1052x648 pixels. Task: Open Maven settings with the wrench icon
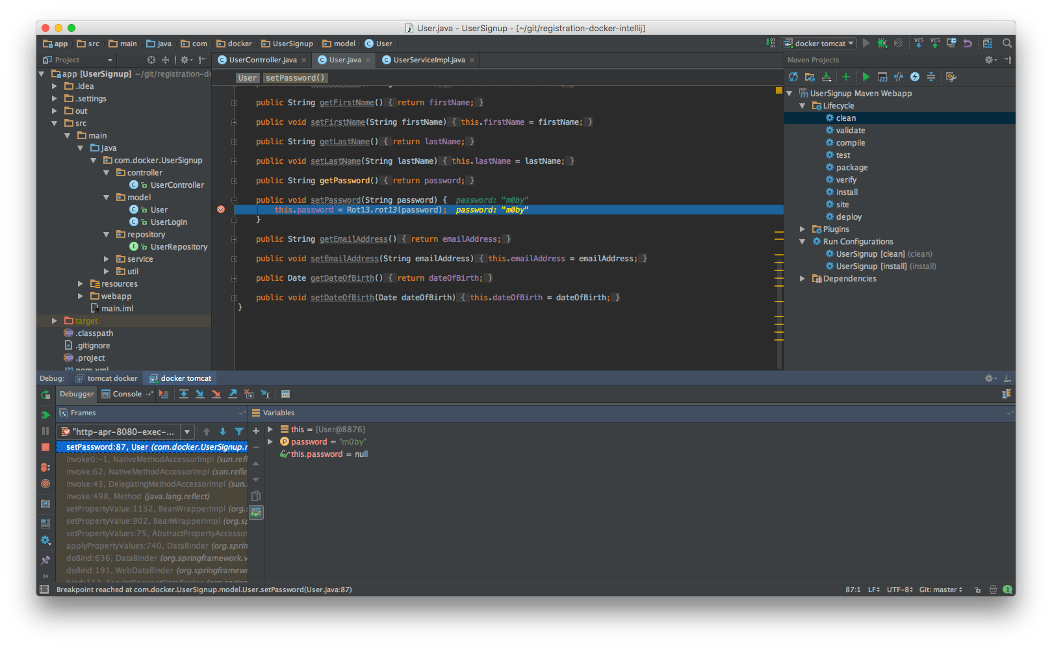(951, 77)
